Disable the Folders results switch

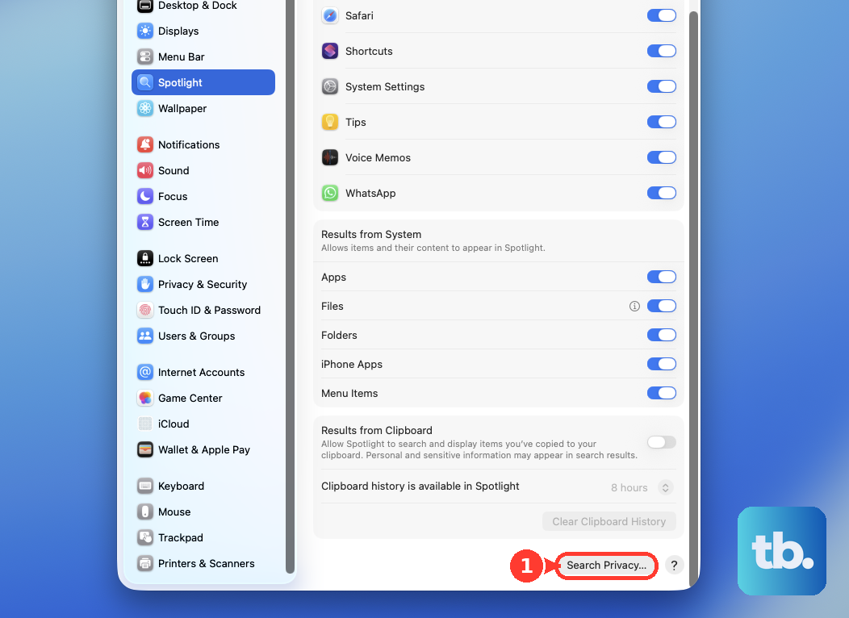click(x=662, y=335)
